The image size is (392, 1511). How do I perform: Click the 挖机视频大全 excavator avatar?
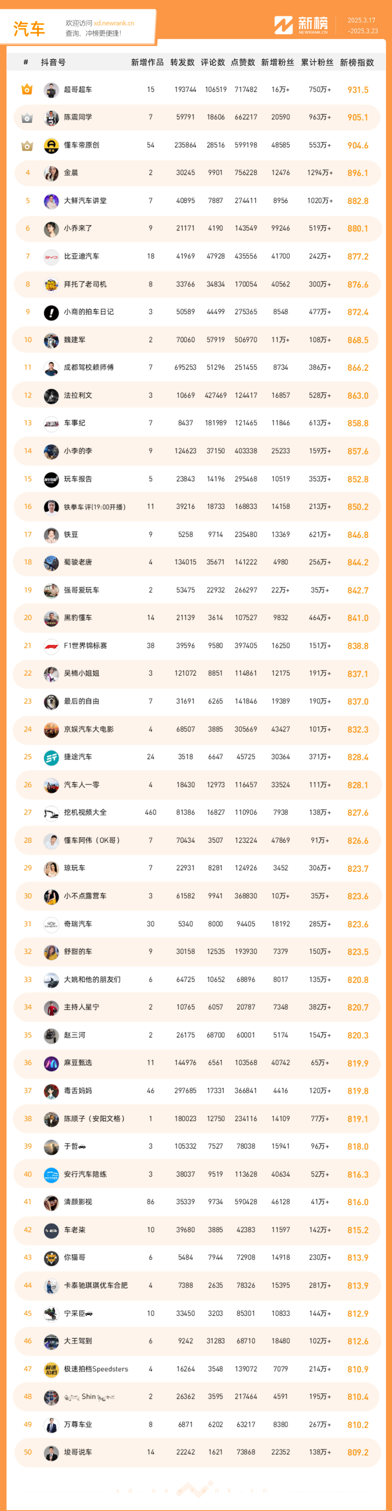tap(52, 813)
